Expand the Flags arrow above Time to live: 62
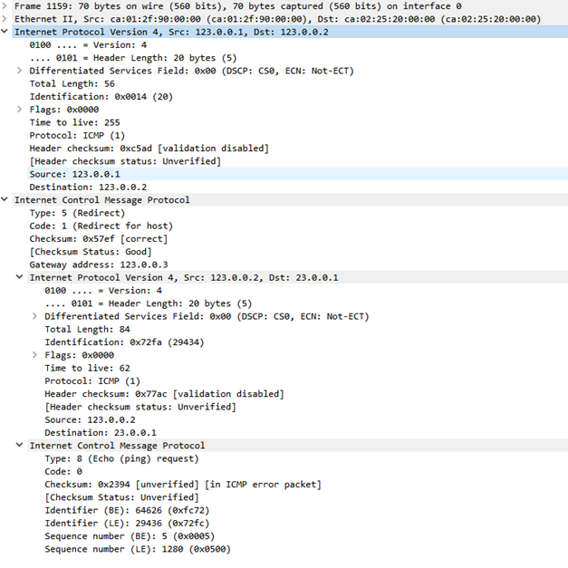Image resolution: width=568 pixels, height=568 pixels. 34,356
